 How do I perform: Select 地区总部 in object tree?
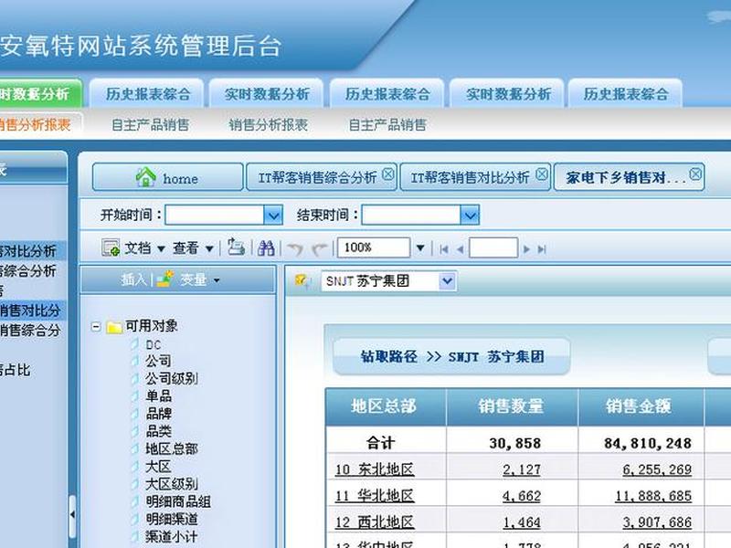(172, 448)
